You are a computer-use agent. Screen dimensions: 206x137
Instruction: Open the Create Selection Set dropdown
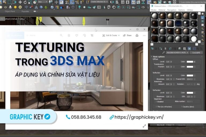[x=99, y=2]
